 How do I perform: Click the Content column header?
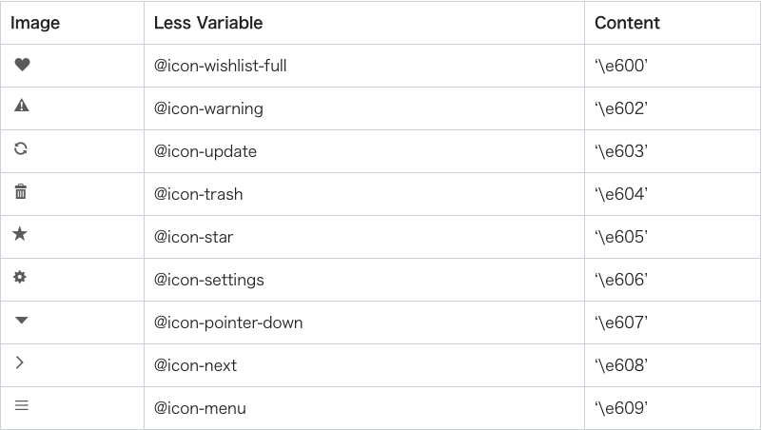pyautogui.click(x=627, y=23)
